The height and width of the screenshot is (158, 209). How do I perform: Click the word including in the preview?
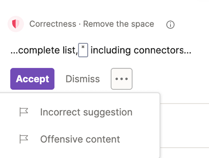[111, 50]
